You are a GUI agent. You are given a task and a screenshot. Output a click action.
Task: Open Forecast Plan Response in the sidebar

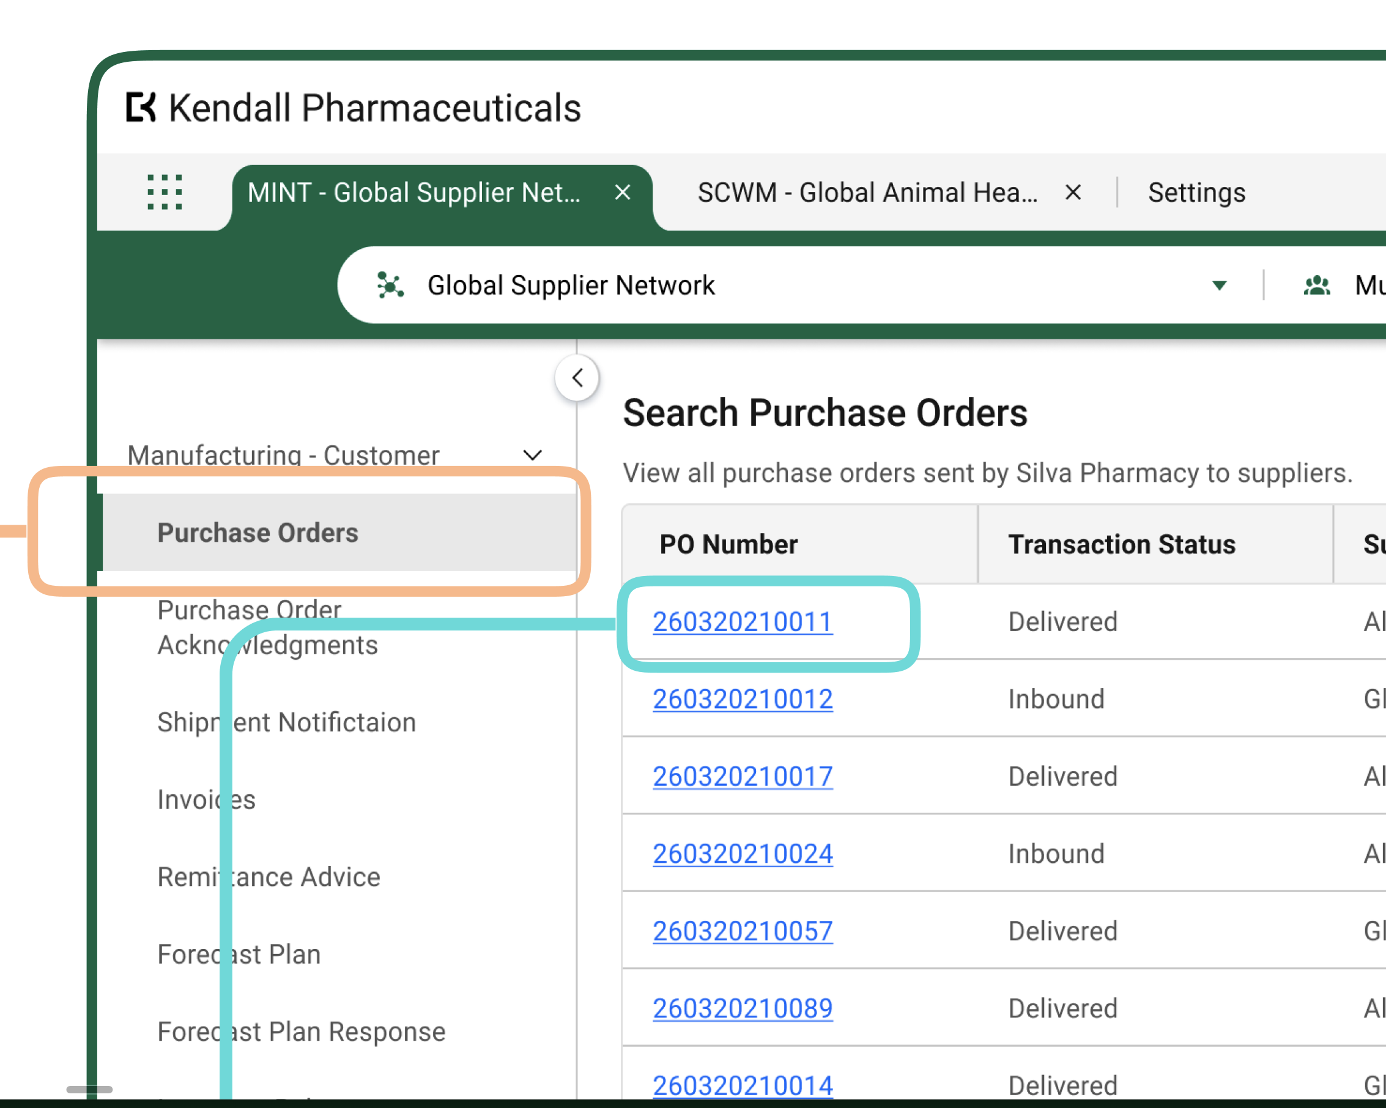[302, 1031]
